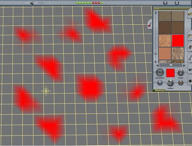Open the Tools tab with wrench icon
This screenshot has width=192, height=146.
[190, 57]
